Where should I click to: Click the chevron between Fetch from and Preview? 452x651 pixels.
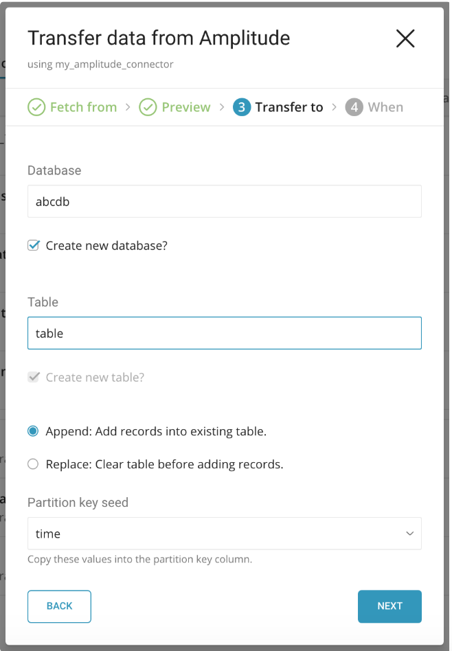click(x=128, y=107)
